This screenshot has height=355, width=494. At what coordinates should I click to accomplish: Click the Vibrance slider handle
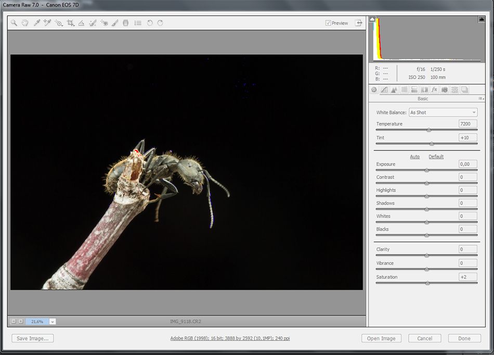[x=427, y=269]
